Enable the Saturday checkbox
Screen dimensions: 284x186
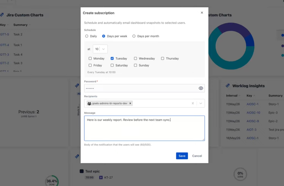pyautogui.click(x=112, y=65)
